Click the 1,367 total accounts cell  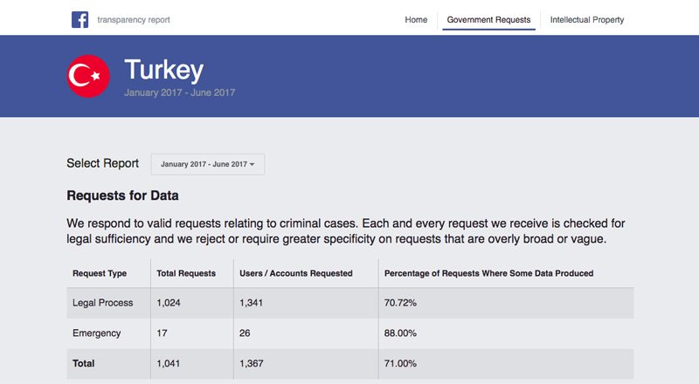[252, 364]
